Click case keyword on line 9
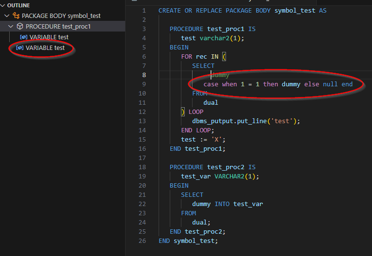Screen dimensions: 372x256 click(x=210, y=84)
